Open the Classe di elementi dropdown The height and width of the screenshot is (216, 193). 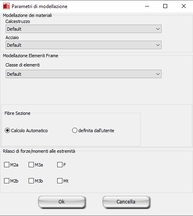tap(83, 74)
